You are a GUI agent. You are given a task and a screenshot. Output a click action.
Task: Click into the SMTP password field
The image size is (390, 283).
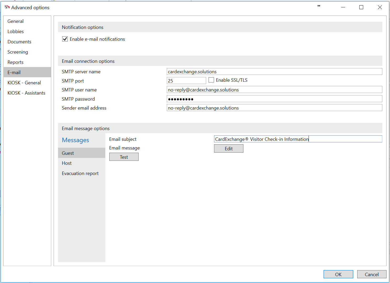tap(274, 99)
